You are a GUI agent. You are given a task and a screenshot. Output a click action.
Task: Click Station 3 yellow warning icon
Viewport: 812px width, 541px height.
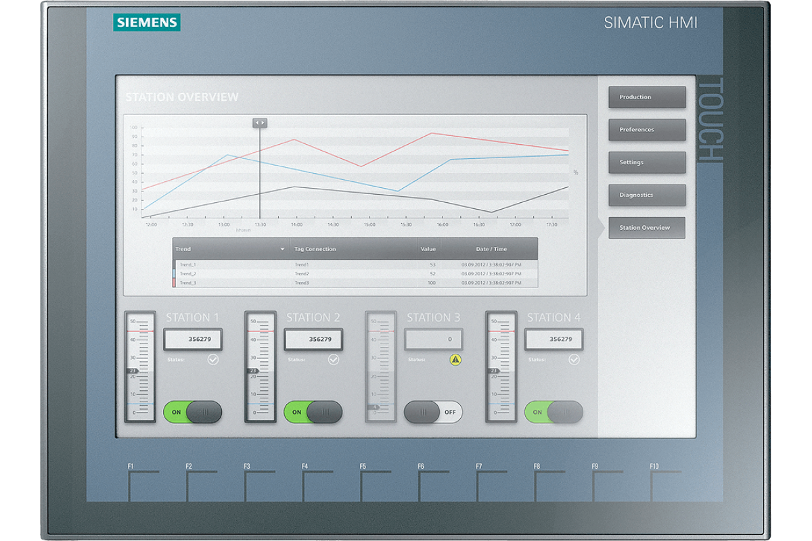click(455, 360)
